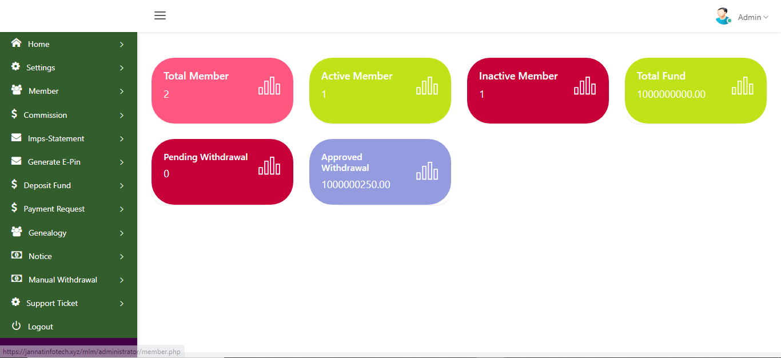Click the chart icon on Total Member card
The width and height of the screenshot is (781, 358).
[x=269, y=85]
